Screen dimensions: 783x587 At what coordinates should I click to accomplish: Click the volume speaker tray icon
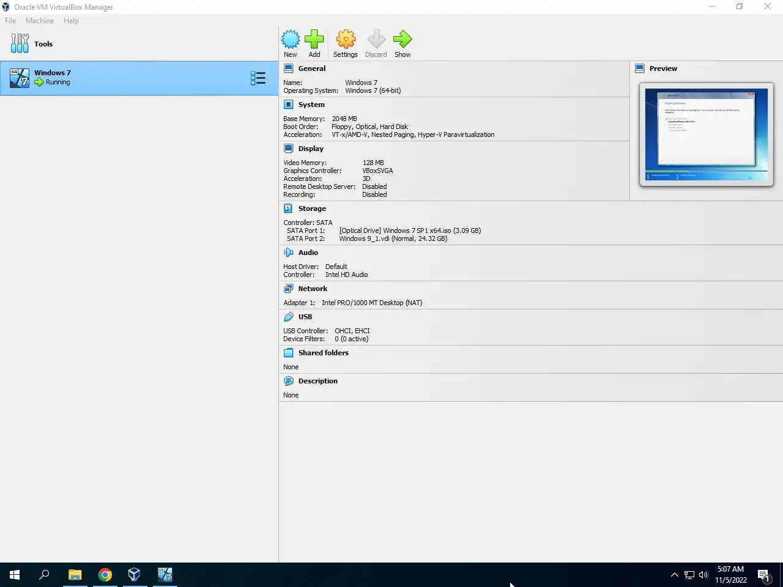tap(703, 575)
